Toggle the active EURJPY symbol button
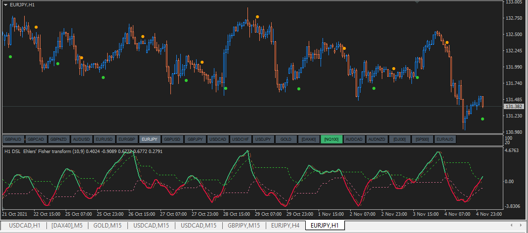Screen dimensions: 528x233 pyautogui.click(x=150, y=140)
